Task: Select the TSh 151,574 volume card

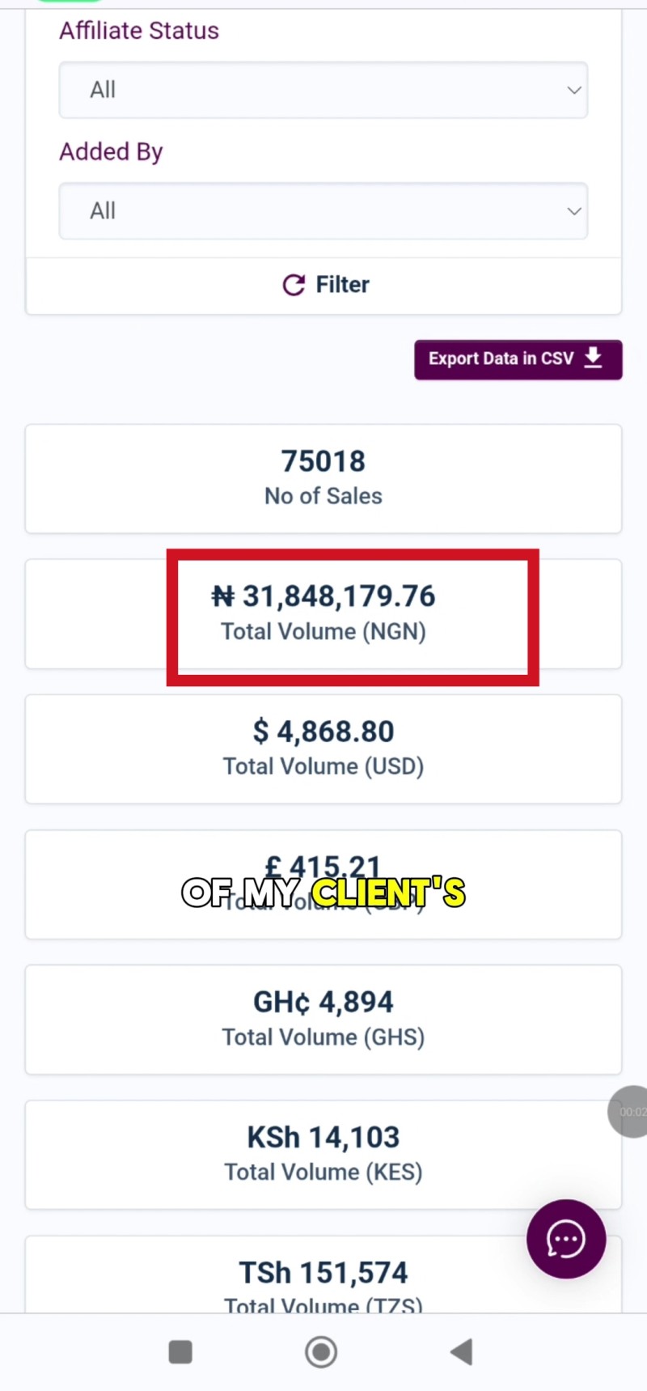Action: tap(323, 1274)
